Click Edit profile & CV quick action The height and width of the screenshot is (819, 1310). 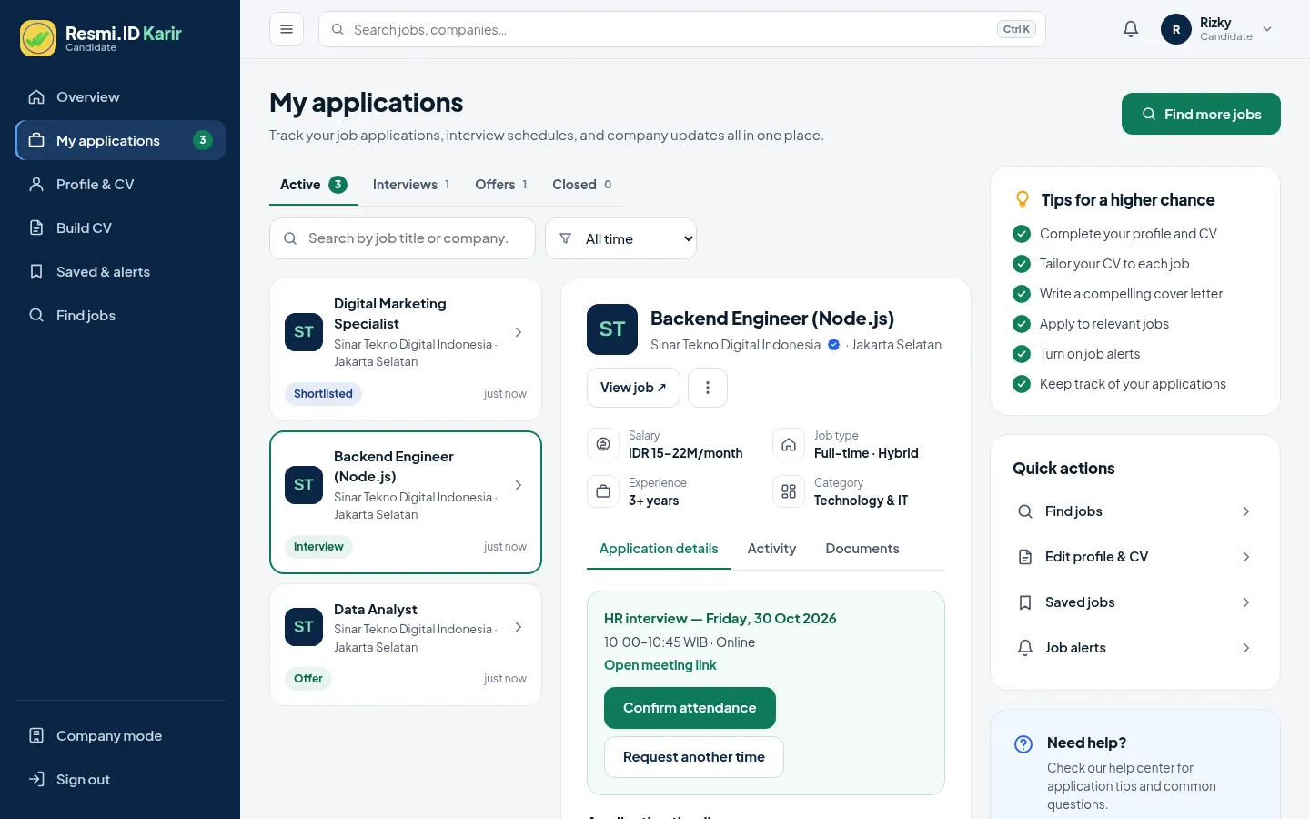coord(1135,557)
